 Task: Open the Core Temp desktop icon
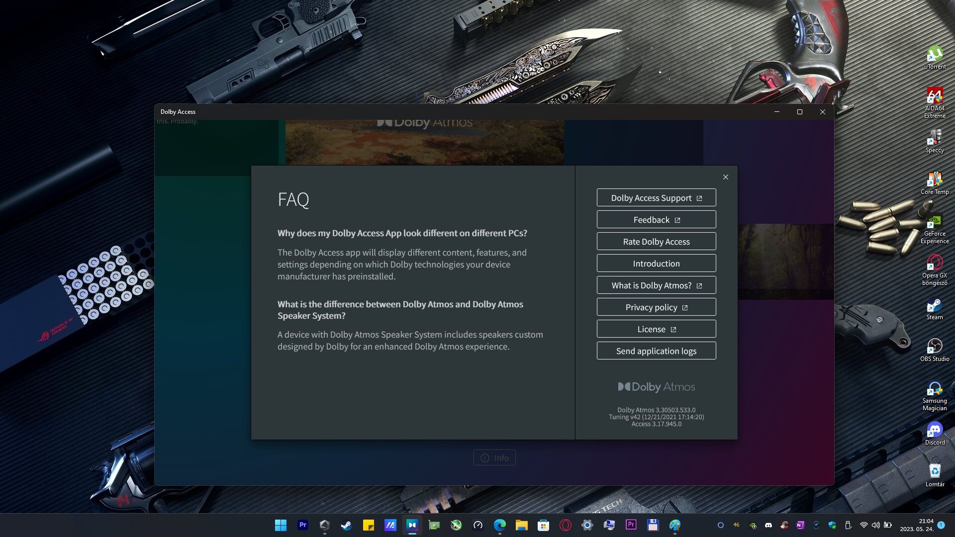pos(935,183)
